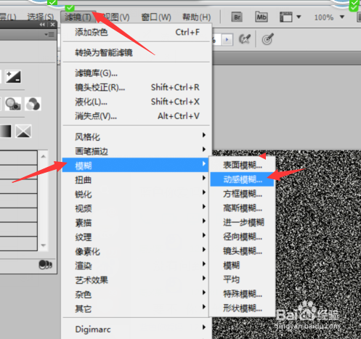
Task: Collapse the adjustments panel double-arrow
Action: 42,25
